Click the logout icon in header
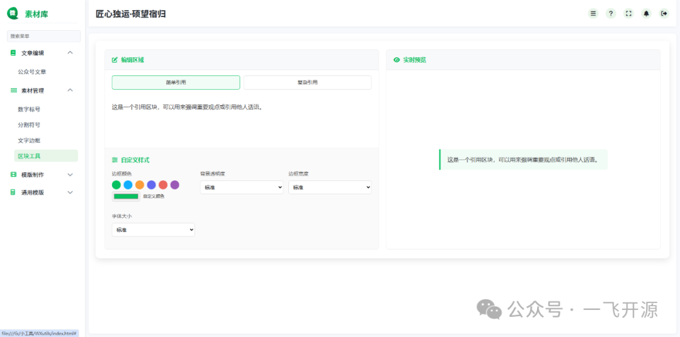 [x=664, y=14]
